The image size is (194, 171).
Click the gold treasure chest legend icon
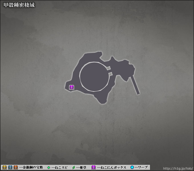pyautogui.click(x=5, y=167)
